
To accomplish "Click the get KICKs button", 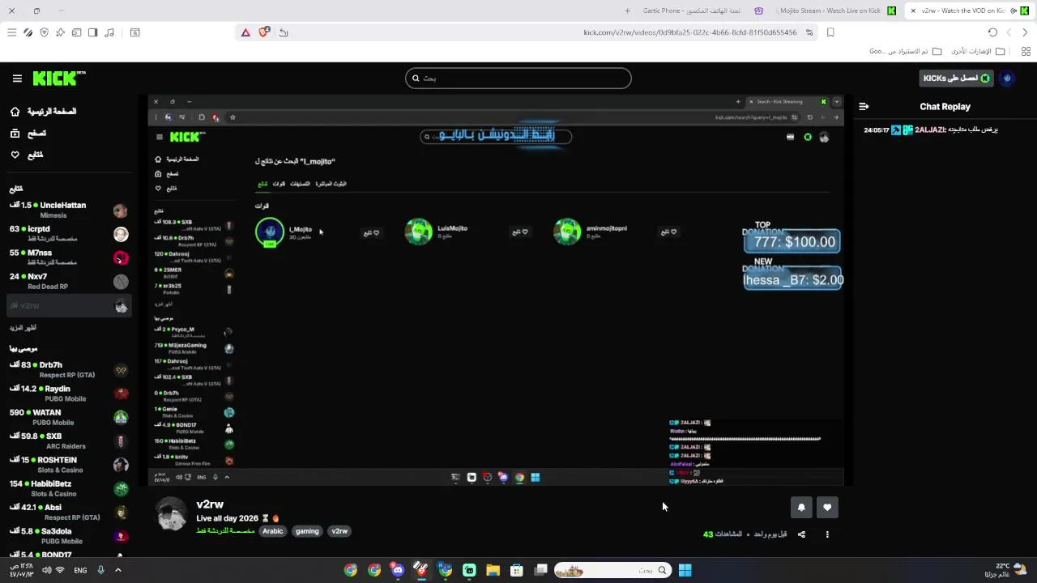I will pyautogui.click(x=956, y=78).
